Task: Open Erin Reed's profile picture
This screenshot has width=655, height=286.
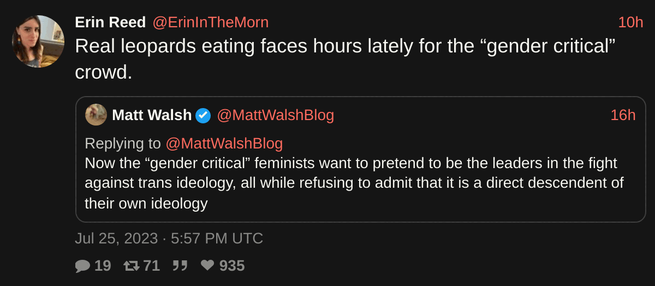Action: [38, 41]
